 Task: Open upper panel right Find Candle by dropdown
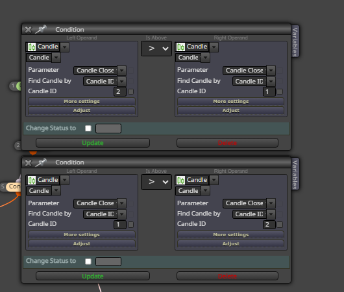click(271, 82)
